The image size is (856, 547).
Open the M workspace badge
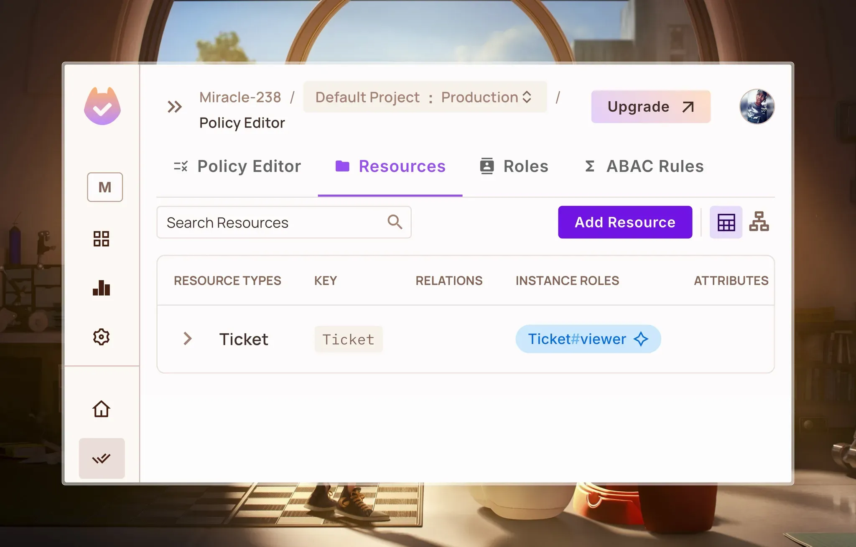click(105, 187)
